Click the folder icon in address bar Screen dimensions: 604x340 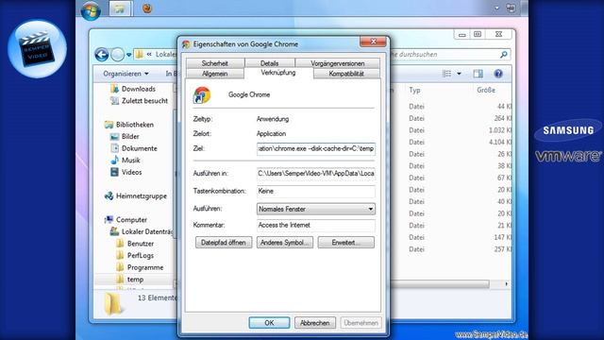click(139, 55)
